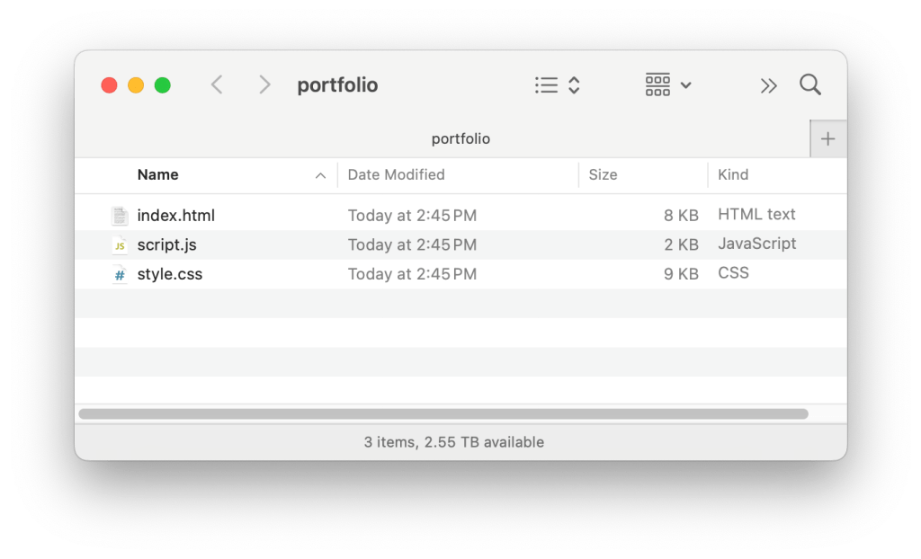
Task: Select the style.css file
Action: 168,273
